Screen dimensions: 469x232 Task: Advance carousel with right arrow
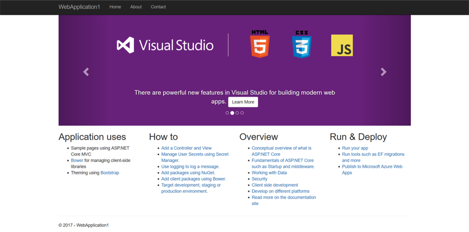click(x=383, y=72)
